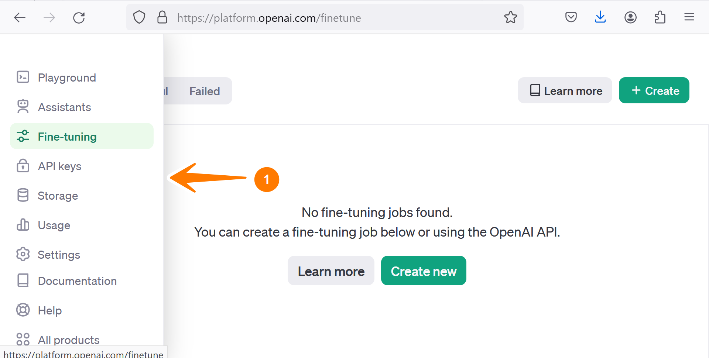Click the green Create button at top
The image size is (709, 358).
click(x=654, y=91)
